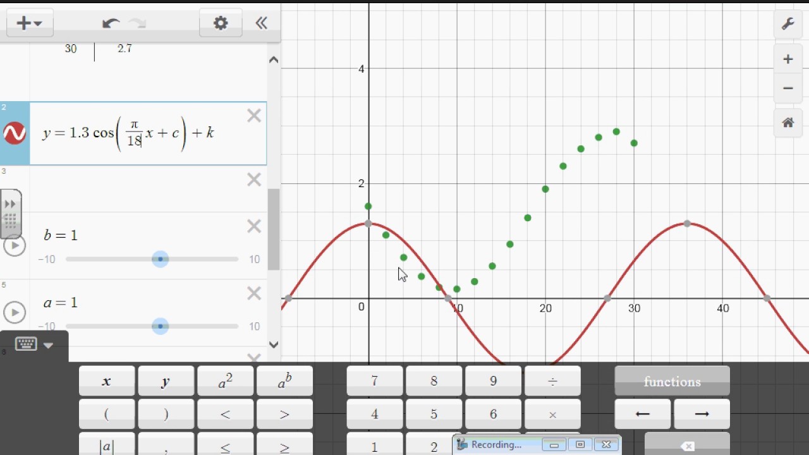This screenshot has height=455, width=809.
Task: Tap the divide key on keypad
Action: (552, 381)
